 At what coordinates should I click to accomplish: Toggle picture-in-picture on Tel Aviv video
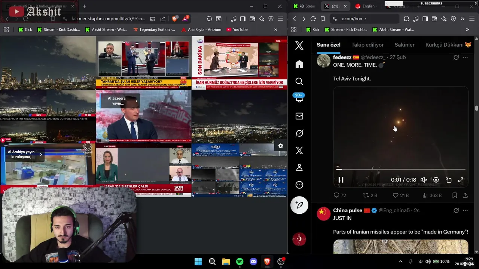coord(449,180)
